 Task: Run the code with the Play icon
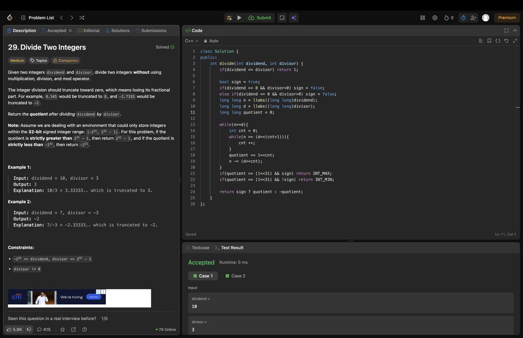pyautogui.click(x=239, y=17)
